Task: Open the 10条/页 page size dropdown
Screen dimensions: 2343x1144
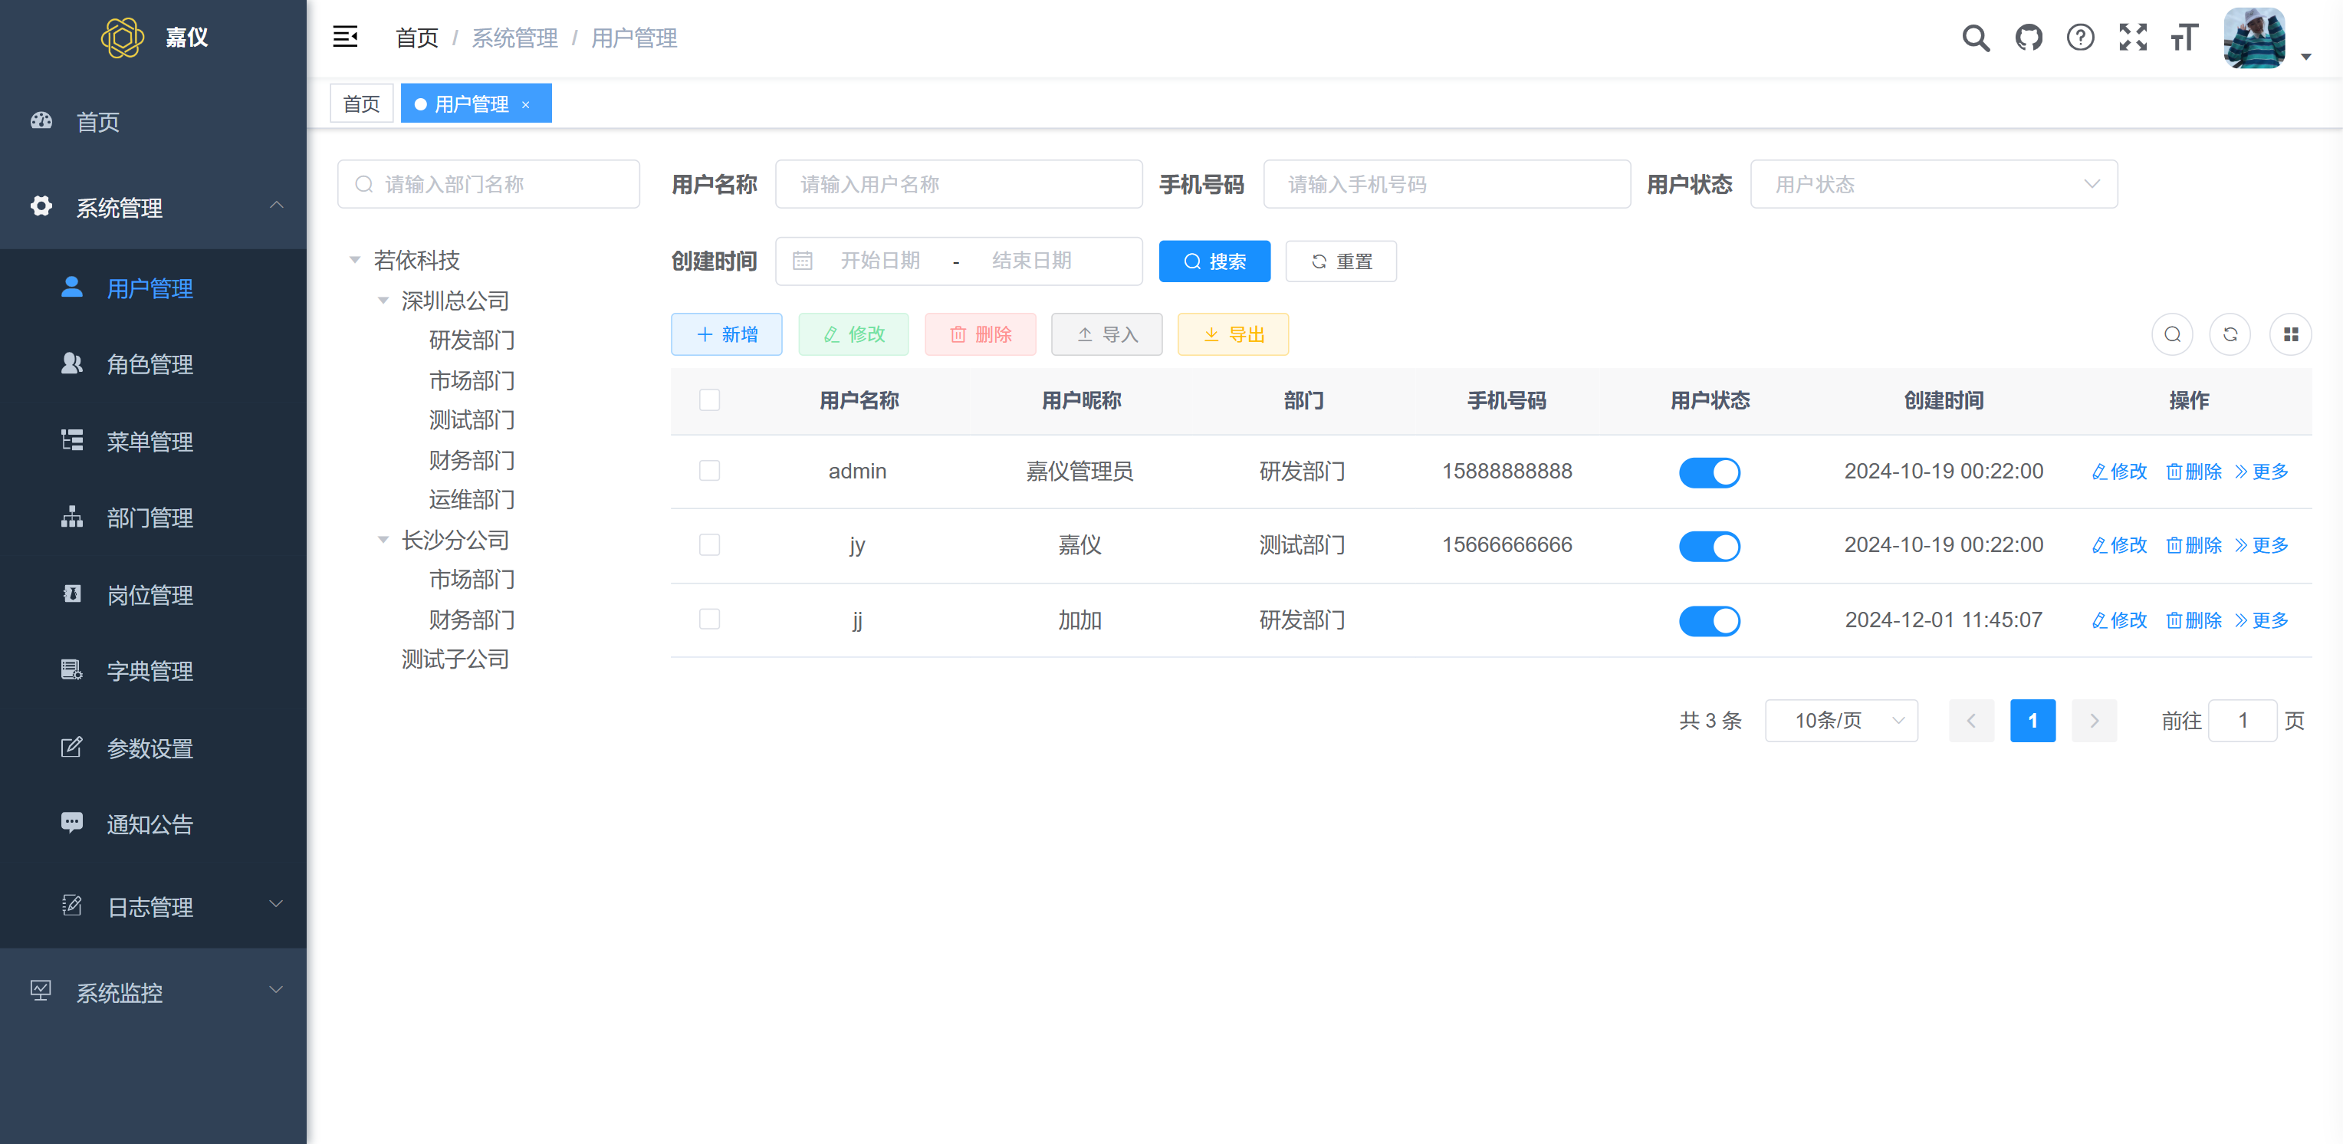Action: 1840,720
